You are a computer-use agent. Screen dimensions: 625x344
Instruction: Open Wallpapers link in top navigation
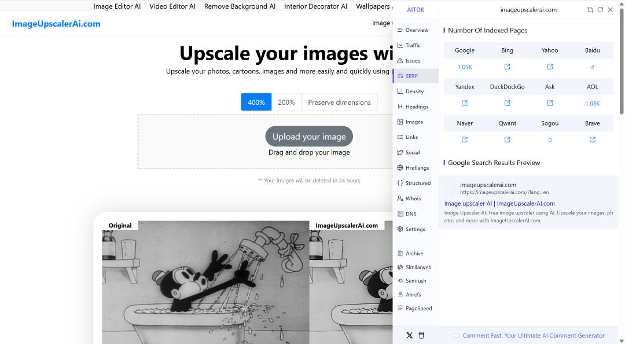[373, 6]
